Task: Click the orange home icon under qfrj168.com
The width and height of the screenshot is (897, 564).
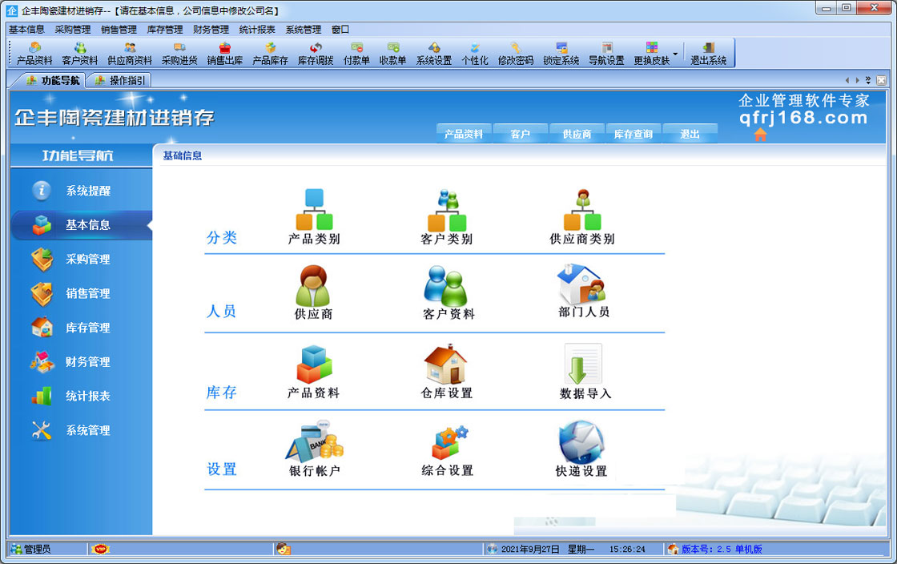Action: coord(760,135)
